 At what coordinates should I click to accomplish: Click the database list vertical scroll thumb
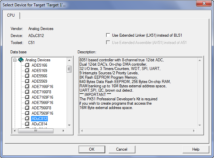pos(69,69)
